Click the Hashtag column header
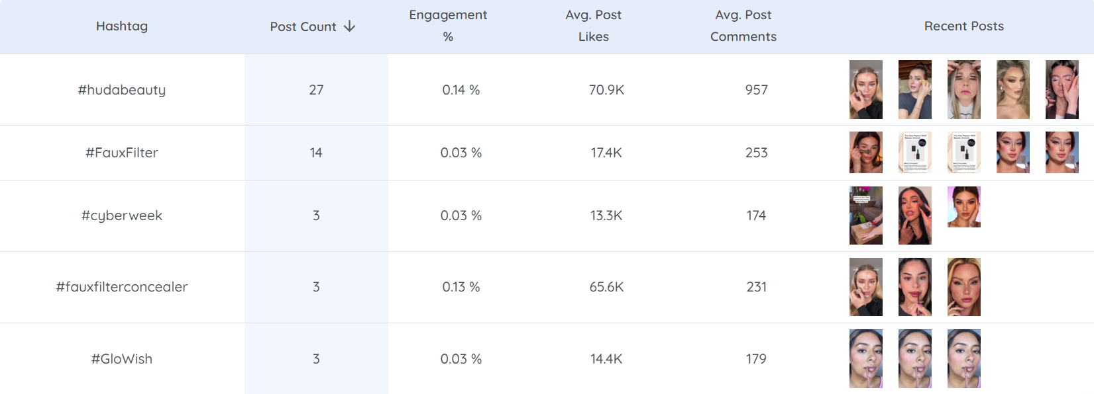Image resolution: width=1094 pixels, height=394 pixels. pos(122,26)
